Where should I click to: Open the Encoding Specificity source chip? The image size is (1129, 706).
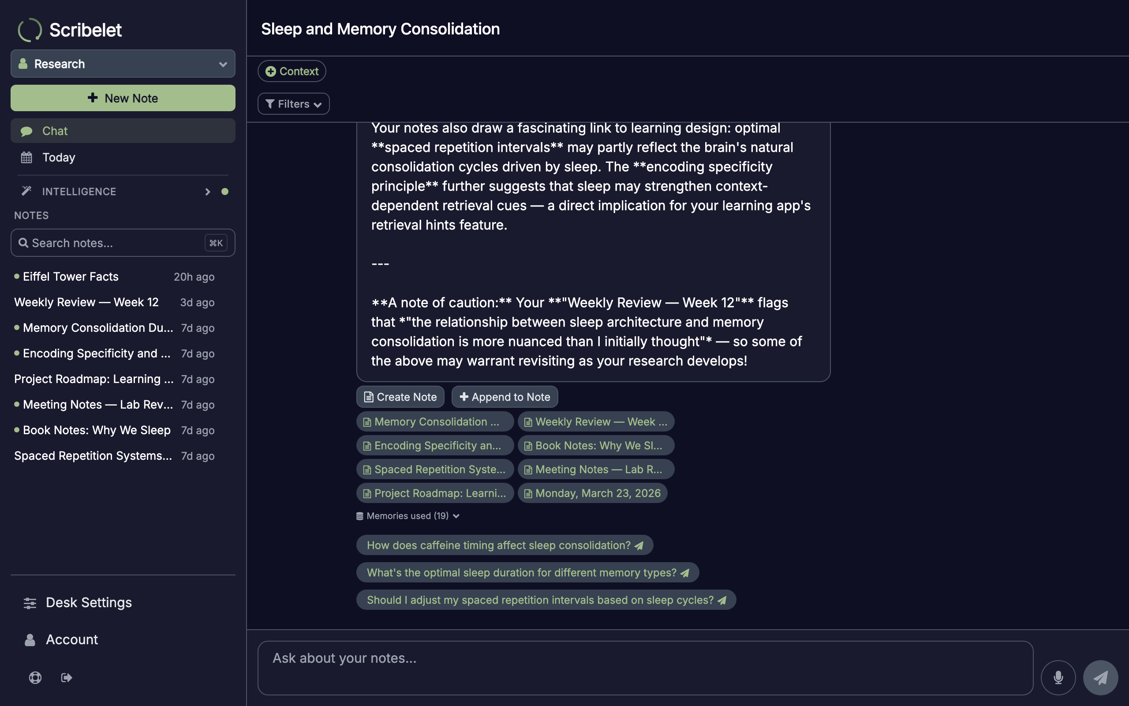435,446
